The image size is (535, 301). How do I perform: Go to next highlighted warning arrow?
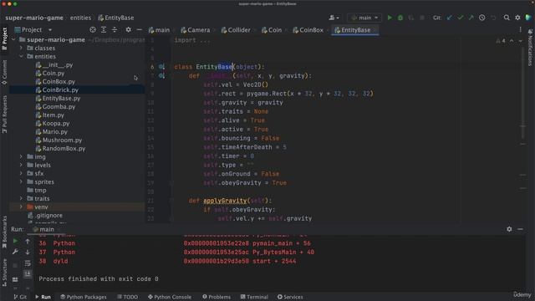click(x=520, y=41)
